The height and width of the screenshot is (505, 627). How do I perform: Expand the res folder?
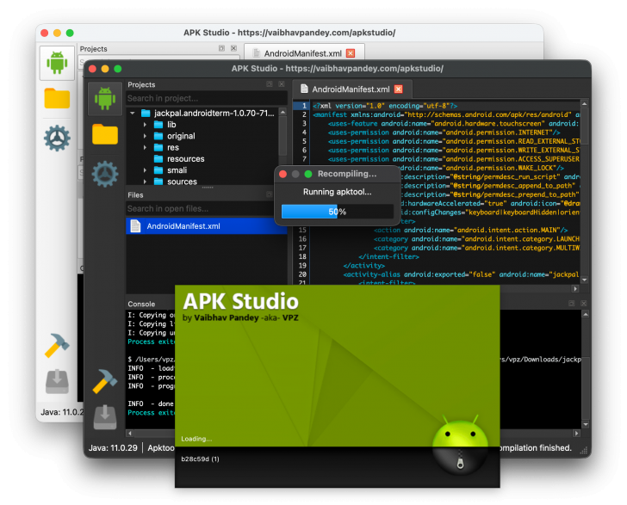pyautogui.click(x=145, y=147)
